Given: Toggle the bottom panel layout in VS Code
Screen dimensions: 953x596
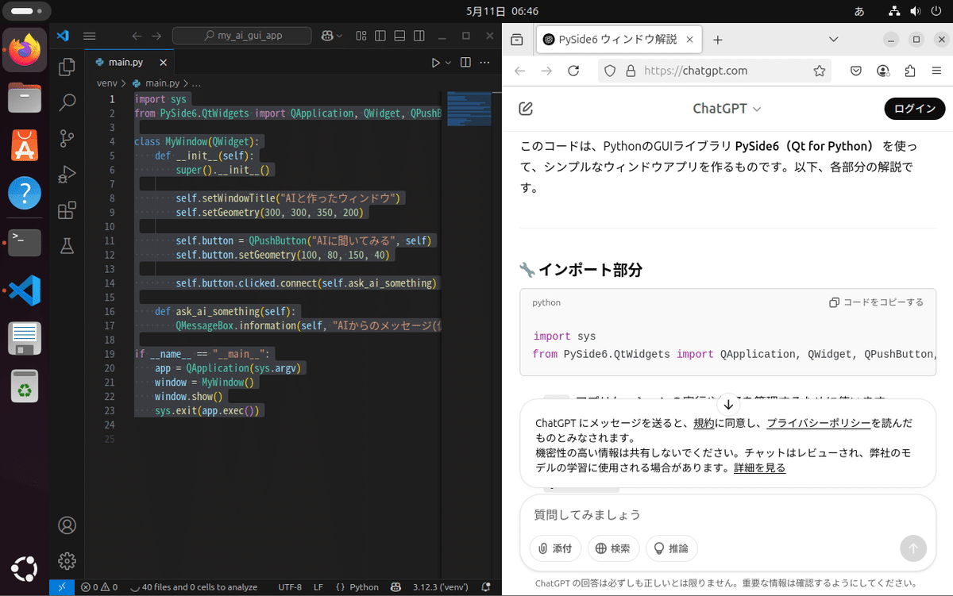Looking at the screenshot, I should [398, 35].
